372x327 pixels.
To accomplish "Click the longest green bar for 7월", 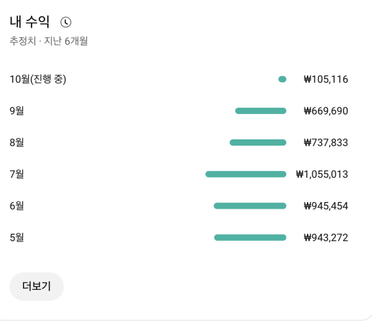I will click(x=246, y=174).
